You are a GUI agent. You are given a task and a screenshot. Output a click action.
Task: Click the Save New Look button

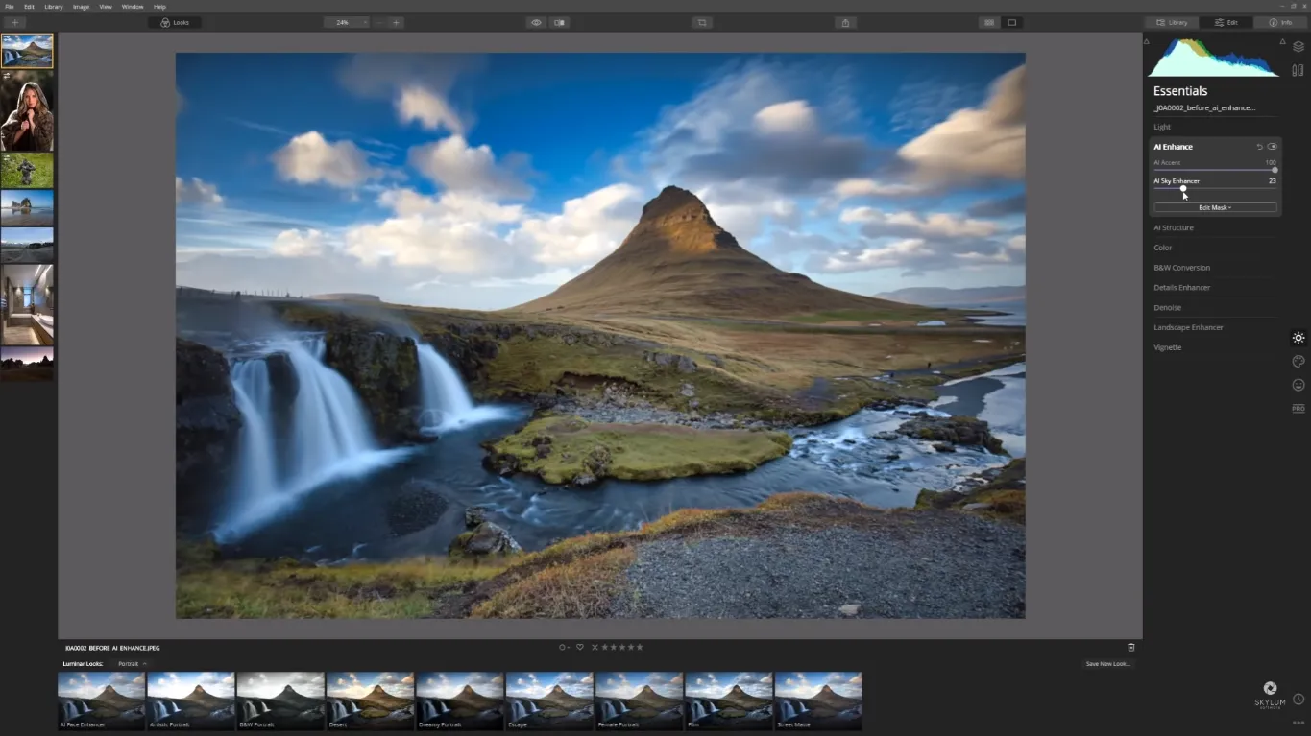1107,664
